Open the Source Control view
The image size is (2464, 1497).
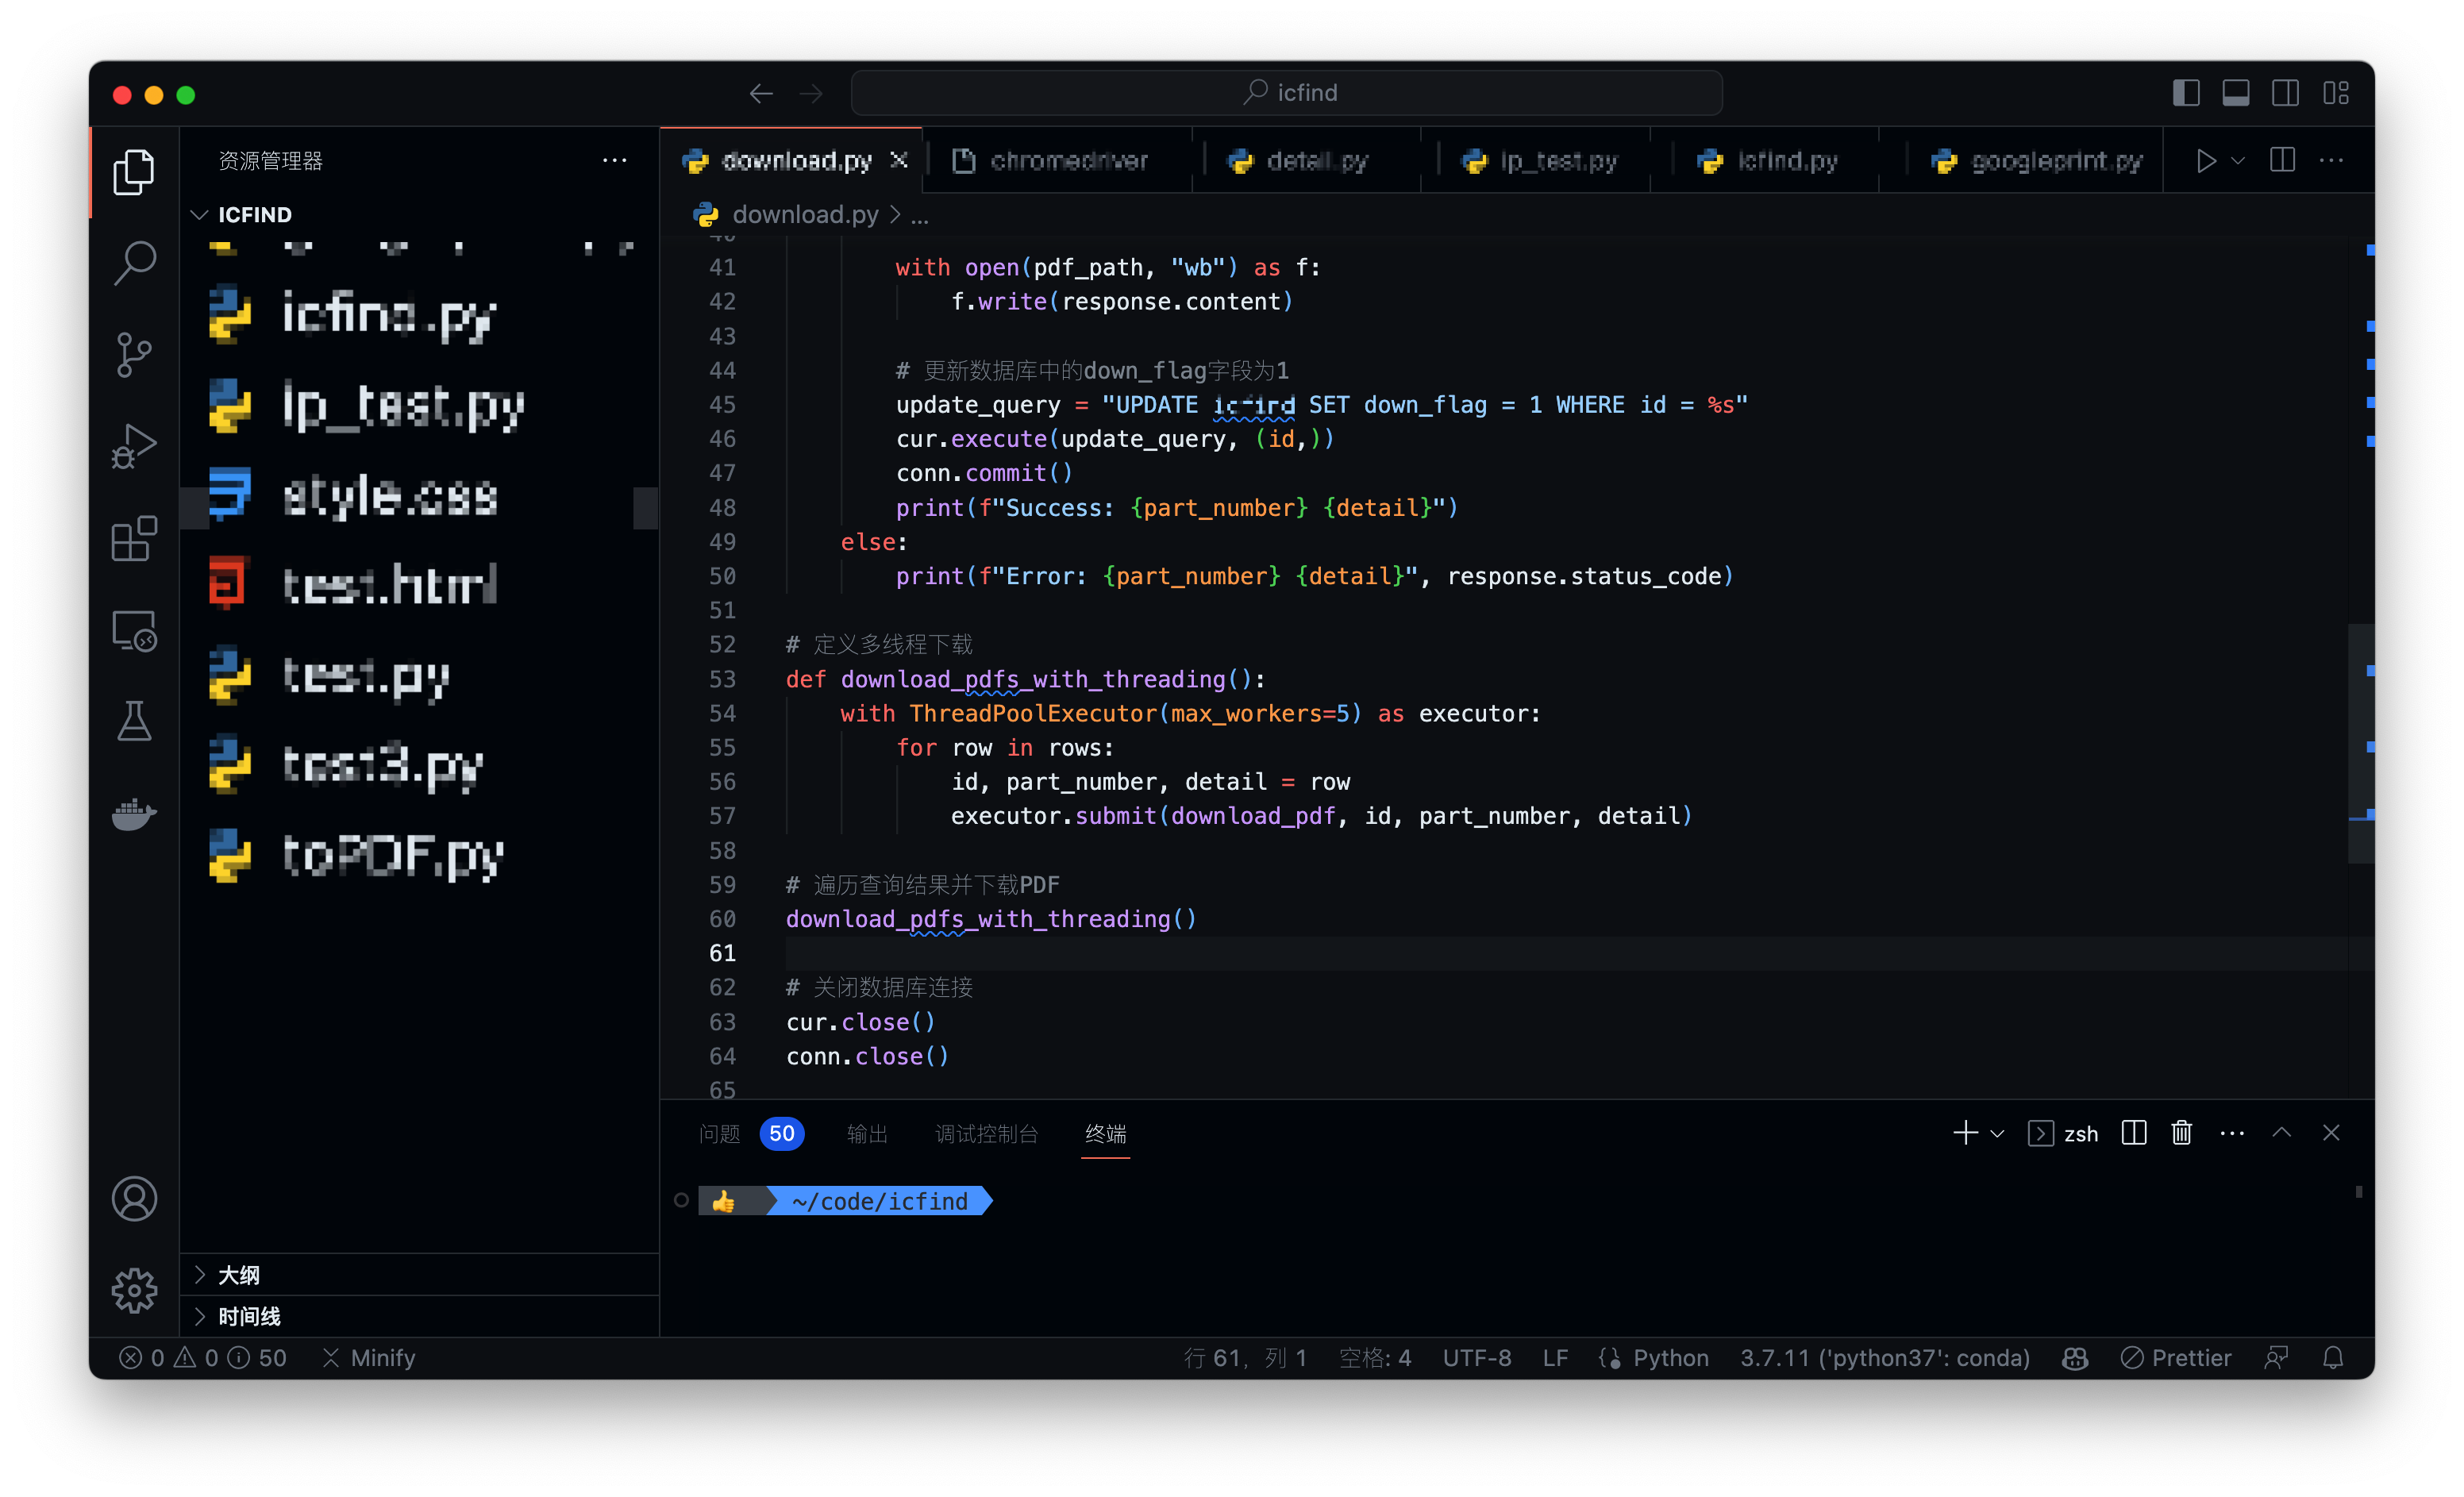[x=134, y=354]
